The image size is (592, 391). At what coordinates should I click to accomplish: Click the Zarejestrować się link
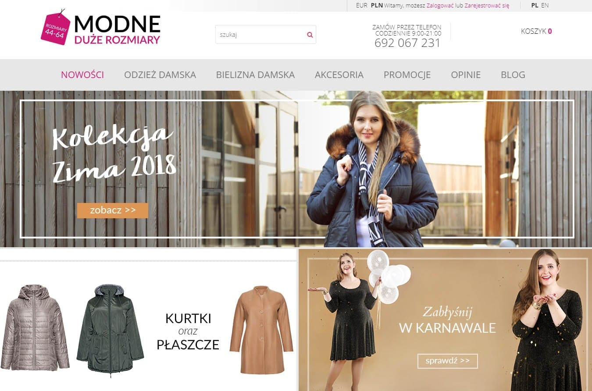(487, 6)
